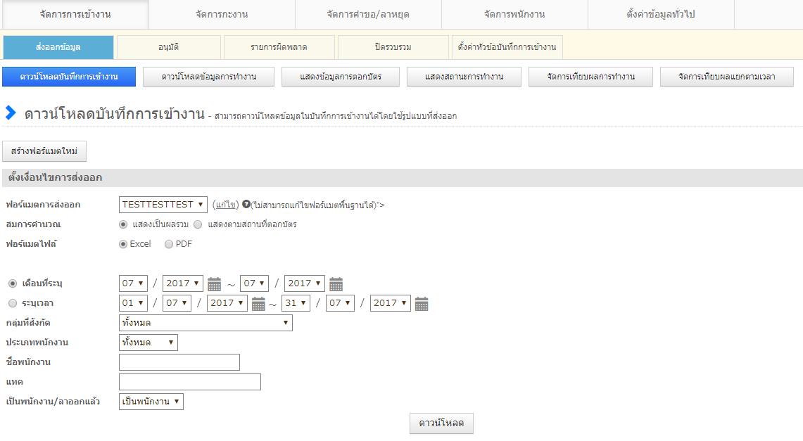Expand the เป็นพนักงาน status dropdown
The image size is (803, 441).
coord(151,402)
